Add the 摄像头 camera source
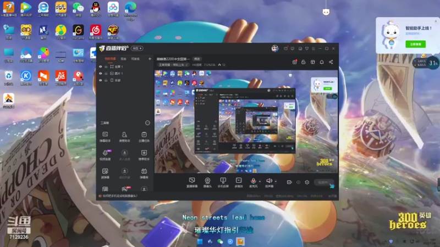This screenshot has width=440, height=247. coord(207,182)
